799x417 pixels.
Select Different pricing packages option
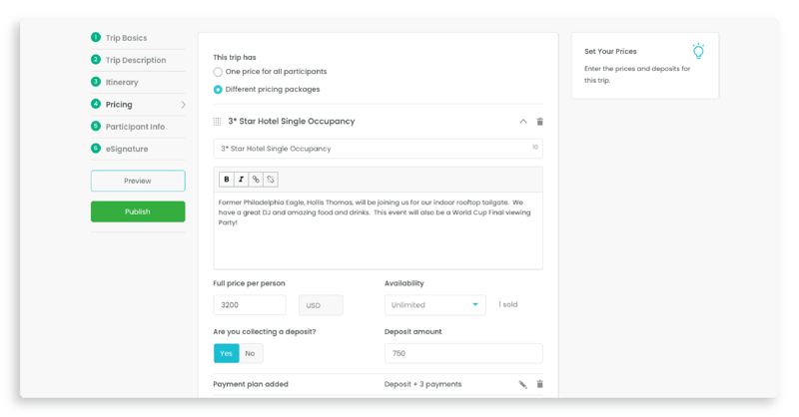(218, 90)
